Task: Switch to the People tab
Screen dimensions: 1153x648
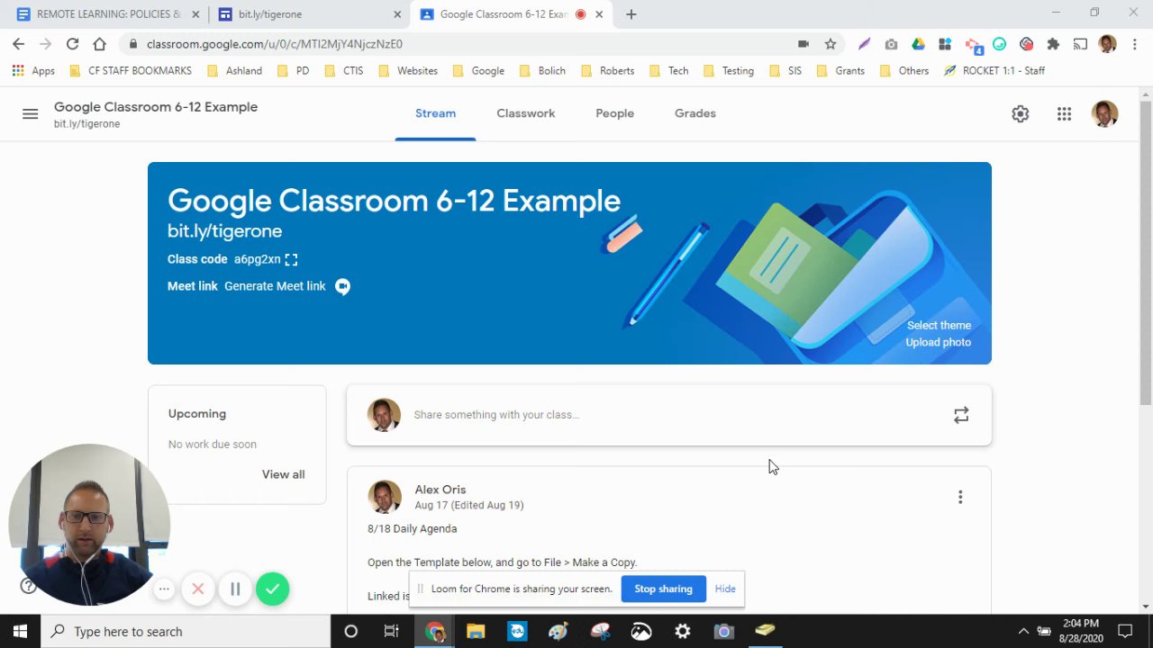Action: [615, 113]
